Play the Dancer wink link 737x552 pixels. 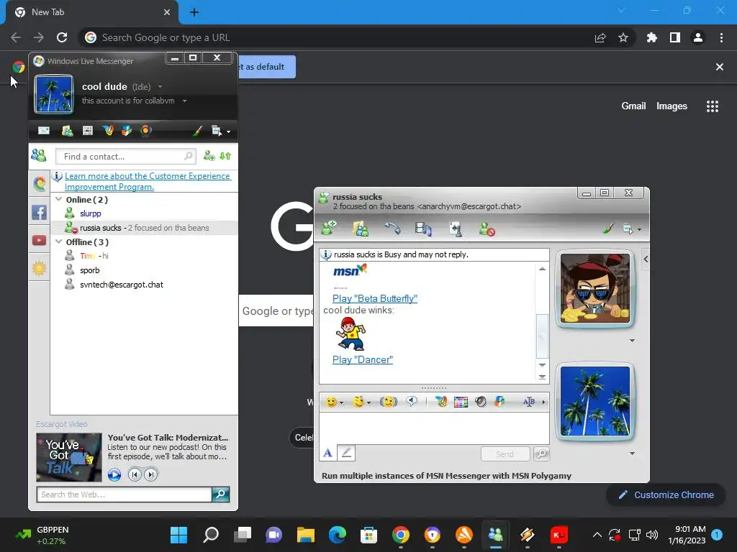(x=363, y=359)
